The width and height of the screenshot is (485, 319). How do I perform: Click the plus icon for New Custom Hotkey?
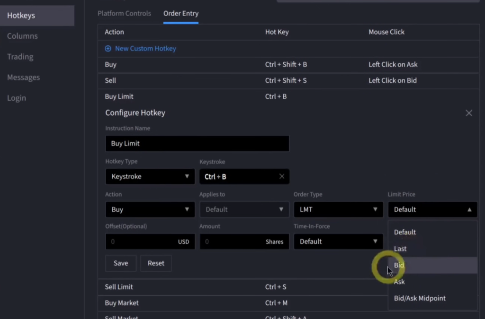pyautogui.click(x=108, y=49)
